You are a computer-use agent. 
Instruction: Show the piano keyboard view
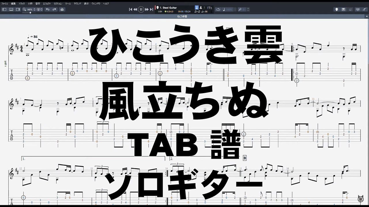pyautogui.click(x=343, y=9)
